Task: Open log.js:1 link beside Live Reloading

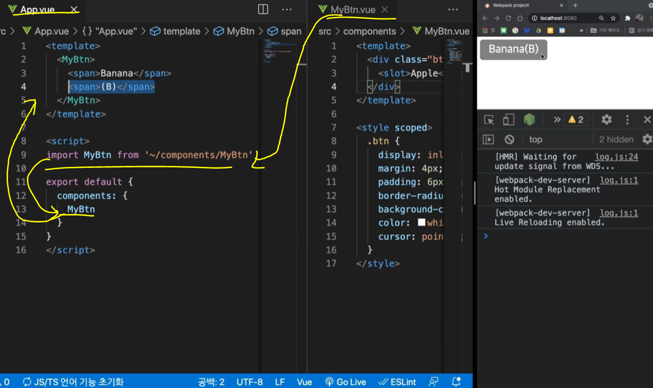Action: pos(619,213)
